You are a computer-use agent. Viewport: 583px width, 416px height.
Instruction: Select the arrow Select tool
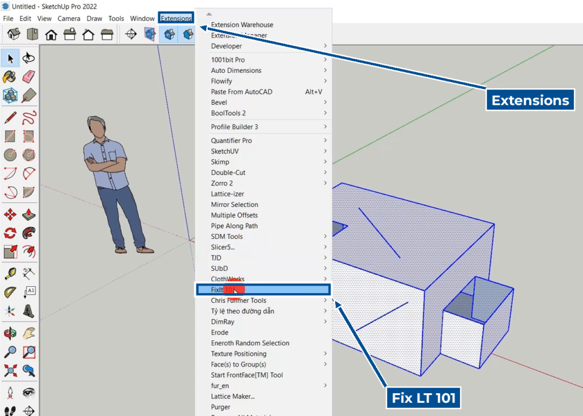10,59
